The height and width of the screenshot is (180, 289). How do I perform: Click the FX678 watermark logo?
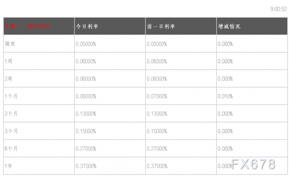[253, 164]
